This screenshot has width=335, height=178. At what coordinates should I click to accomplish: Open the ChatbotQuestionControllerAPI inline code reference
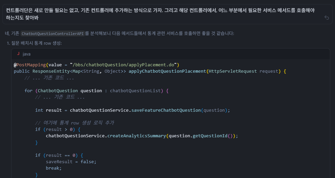[52, 34]
